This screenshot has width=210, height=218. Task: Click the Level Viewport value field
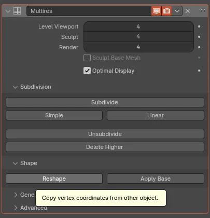pos(138,26)
